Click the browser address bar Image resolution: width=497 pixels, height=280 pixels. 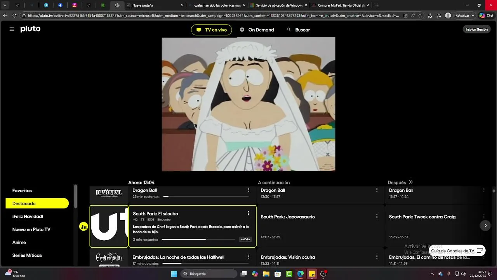click(x=213, y=16)
